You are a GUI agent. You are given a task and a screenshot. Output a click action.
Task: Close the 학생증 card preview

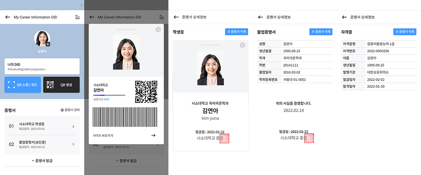tap(243, 45)
